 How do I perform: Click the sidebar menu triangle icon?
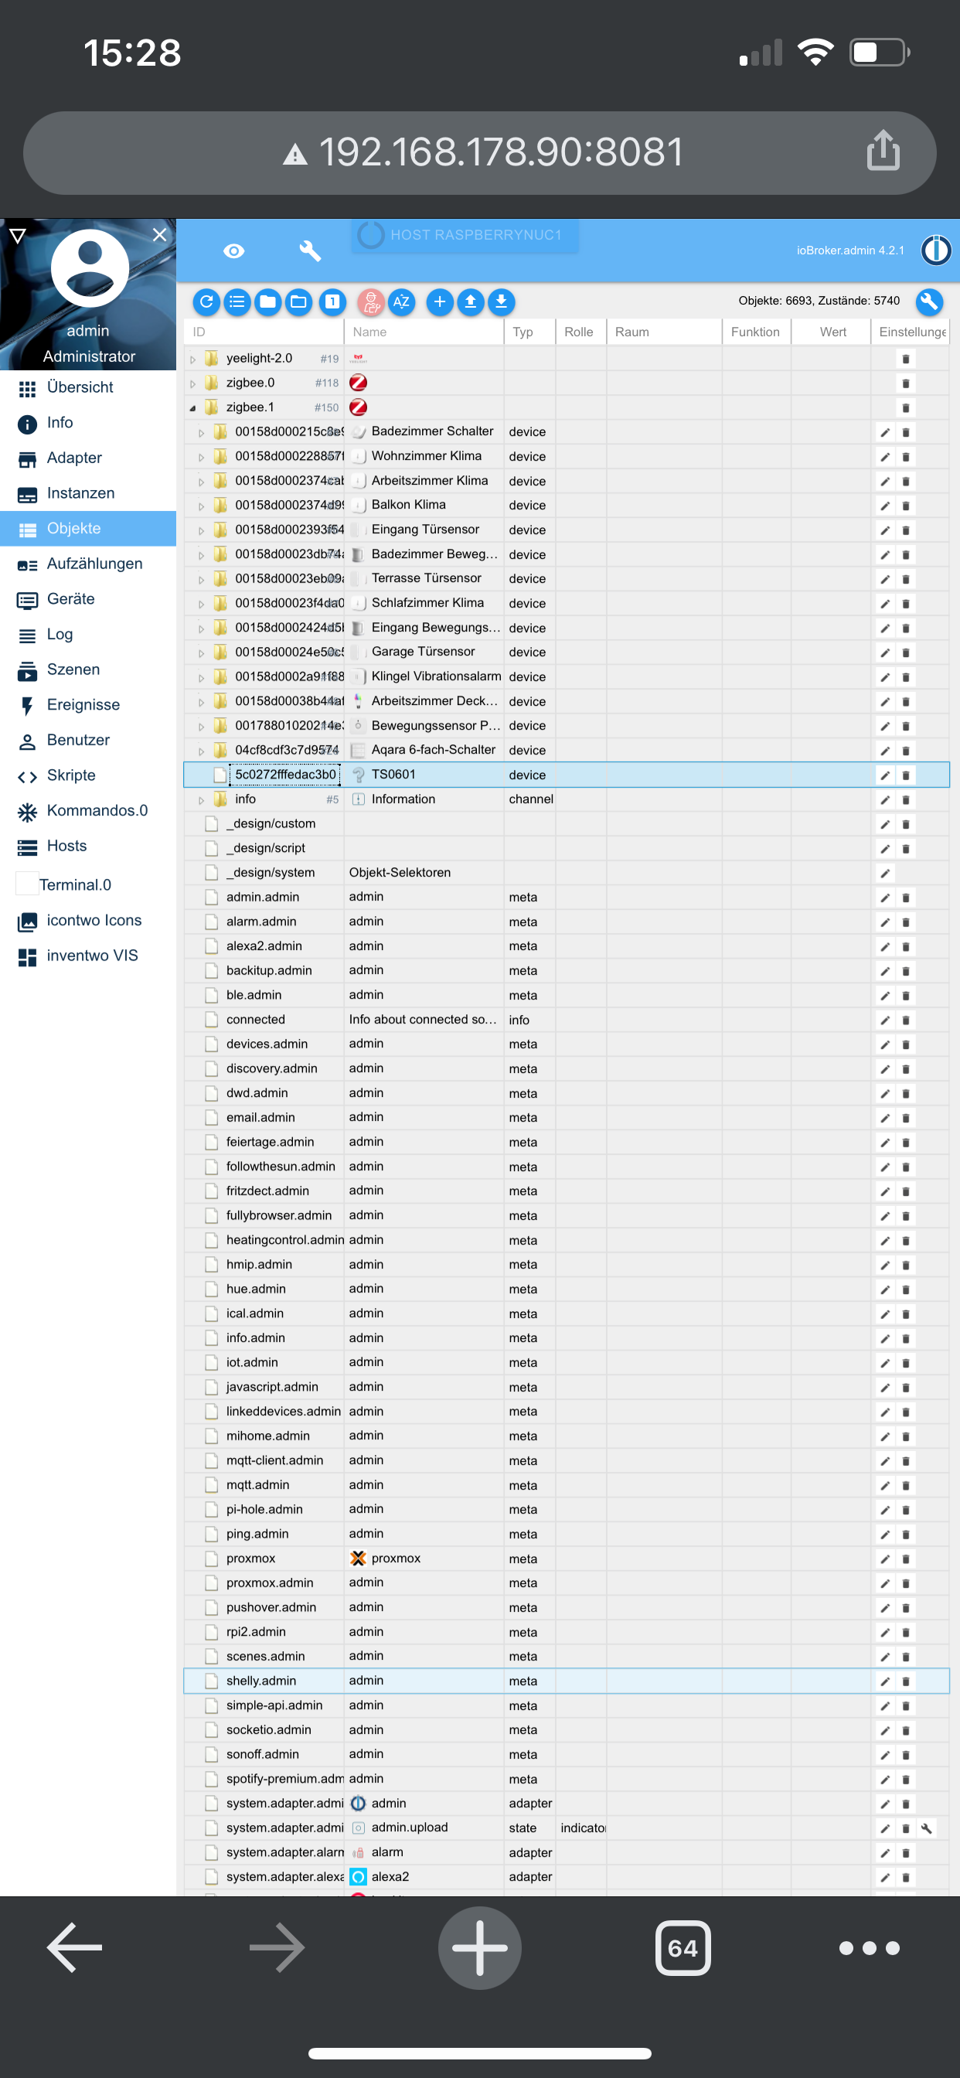point(18,236)
